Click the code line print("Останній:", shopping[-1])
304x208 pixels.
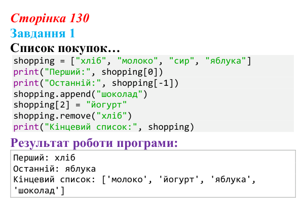(x=96, y=83)
